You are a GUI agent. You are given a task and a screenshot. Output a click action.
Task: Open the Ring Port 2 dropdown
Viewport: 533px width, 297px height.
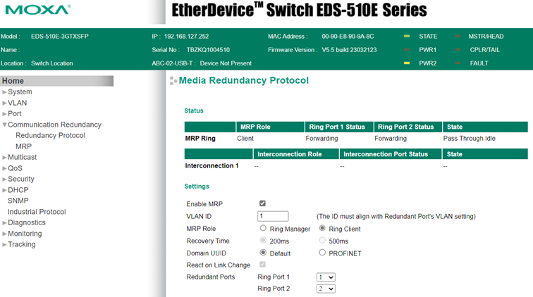click(326, 289)
